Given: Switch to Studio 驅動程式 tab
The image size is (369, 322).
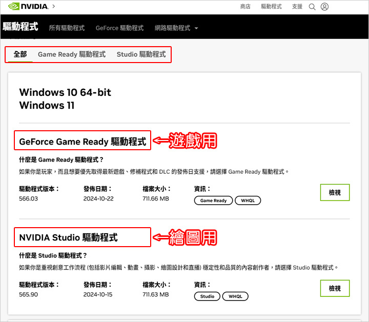Looking at the screenshot, I should click(141, 54).
